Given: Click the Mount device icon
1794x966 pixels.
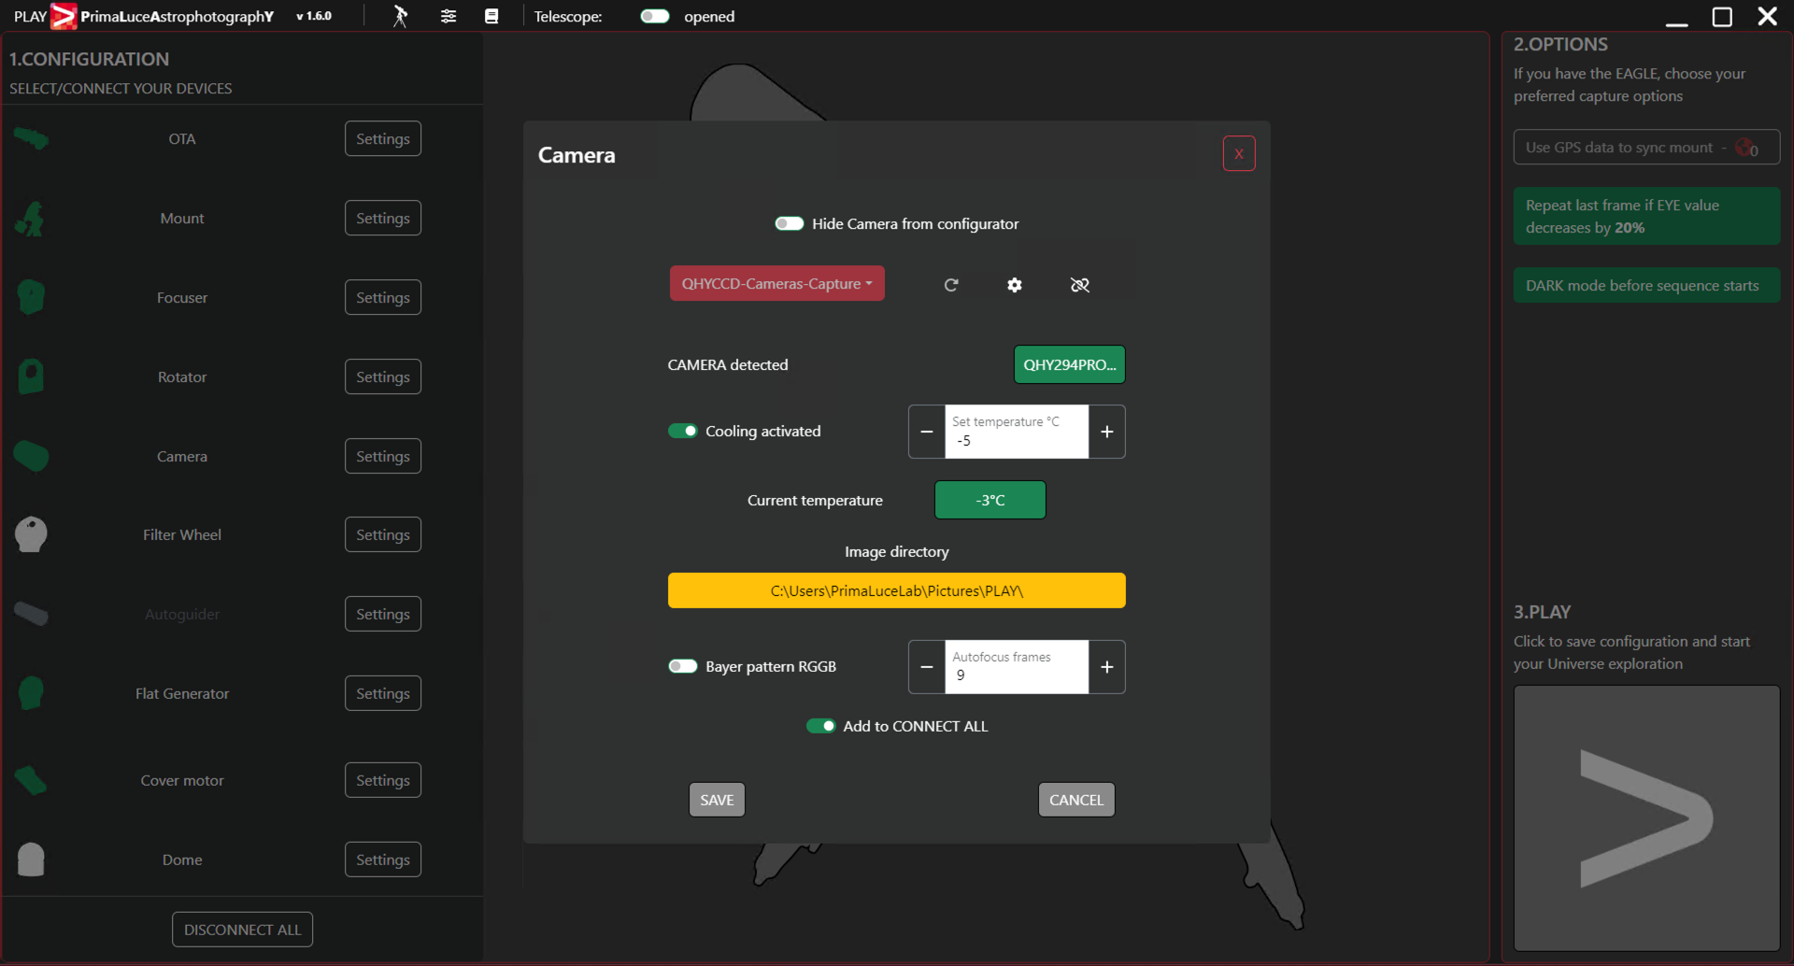Looking at the screenshot, I should click(31, 219).
